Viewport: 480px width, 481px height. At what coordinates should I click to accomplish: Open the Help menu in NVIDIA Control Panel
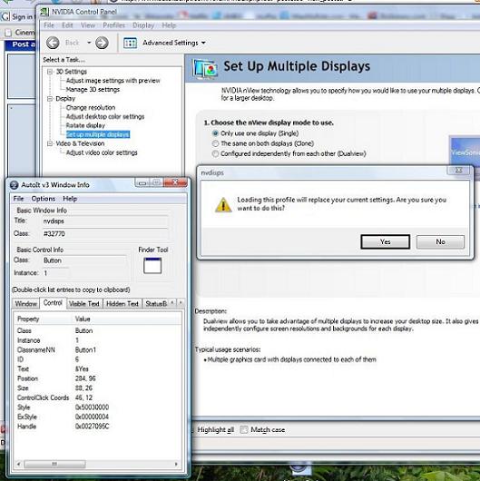(x=169, y=25)
